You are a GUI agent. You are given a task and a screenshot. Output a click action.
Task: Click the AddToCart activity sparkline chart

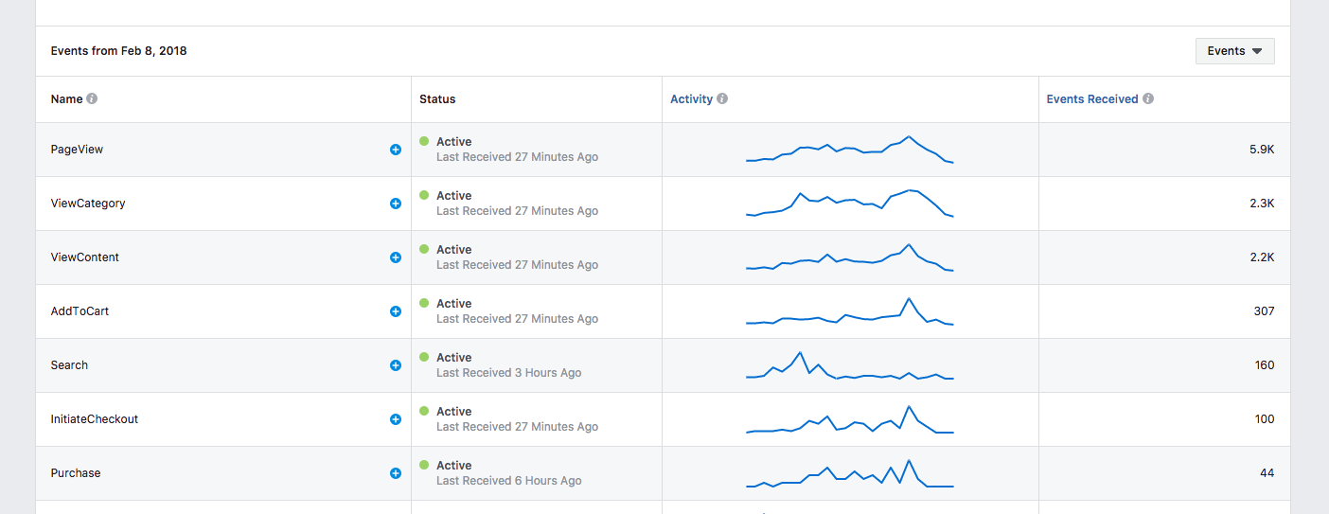[x=850, y=311]
